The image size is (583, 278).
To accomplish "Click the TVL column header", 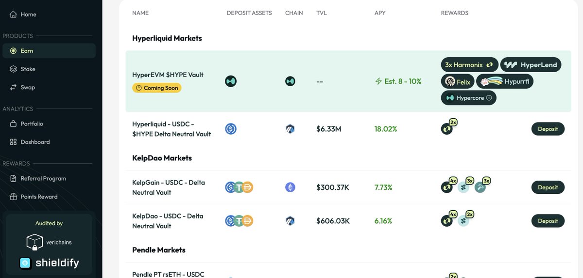I will click(x=322, y=13).
